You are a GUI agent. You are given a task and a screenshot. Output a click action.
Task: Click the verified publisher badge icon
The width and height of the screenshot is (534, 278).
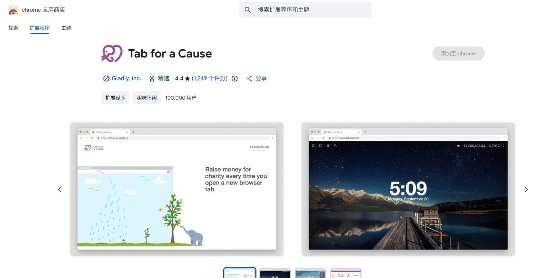click(x=106, y=79)
